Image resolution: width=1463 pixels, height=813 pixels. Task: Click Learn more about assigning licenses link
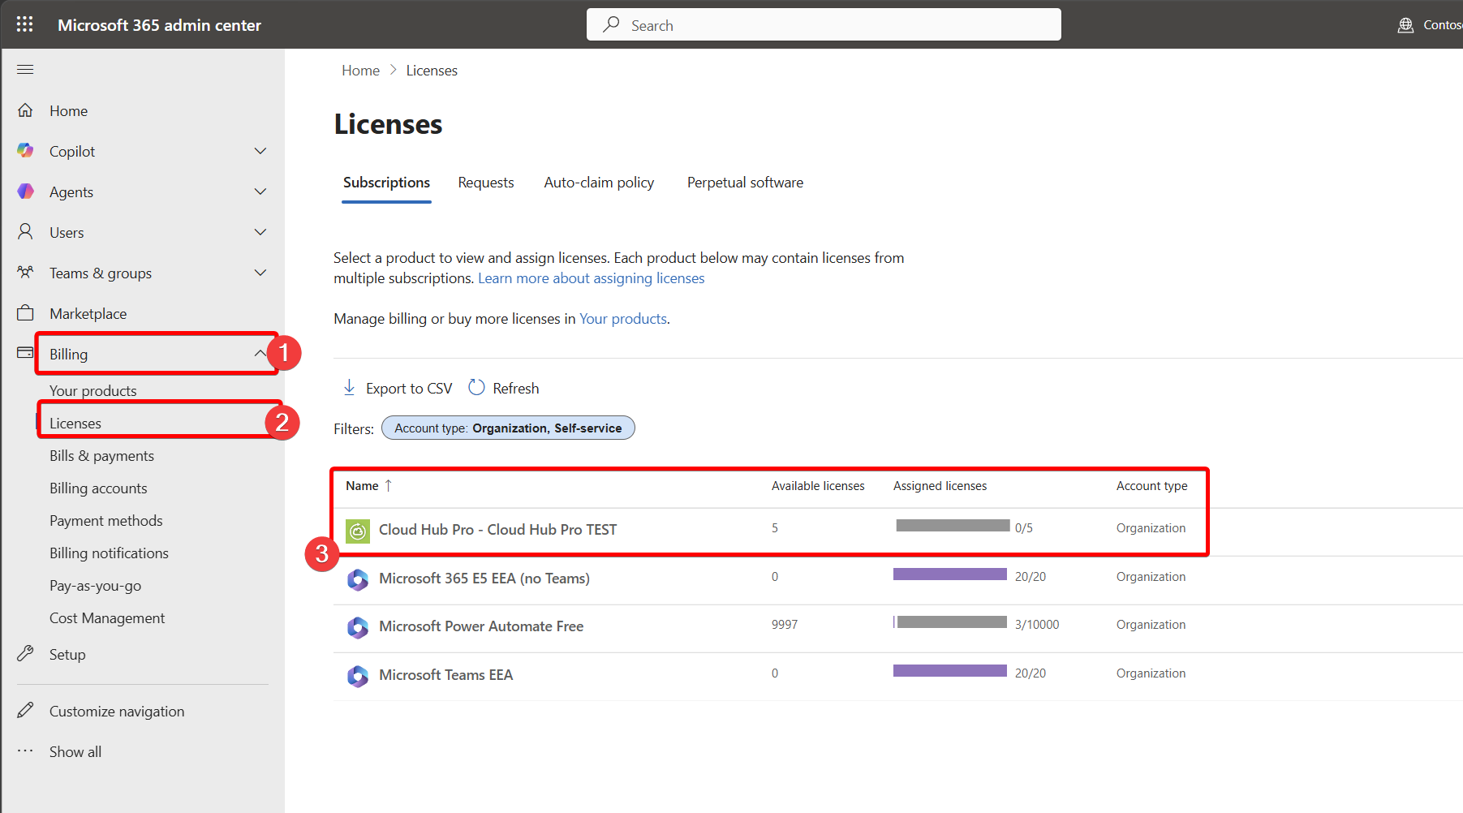[592, 278]
